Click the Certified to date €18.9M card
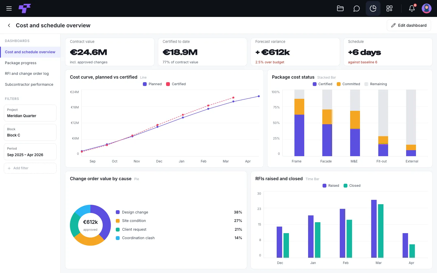This screenshot has width=437, height=273. click(202, 52)
